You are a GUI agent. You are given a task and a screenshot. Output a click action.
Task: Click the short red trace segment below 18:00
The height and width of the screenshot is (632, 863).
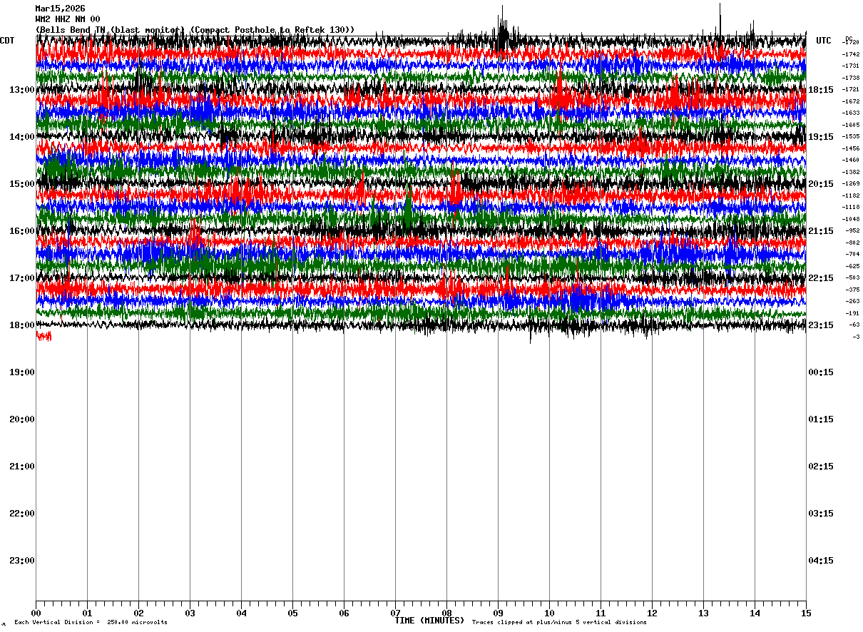pyautogui.click(x=44, y=337)
